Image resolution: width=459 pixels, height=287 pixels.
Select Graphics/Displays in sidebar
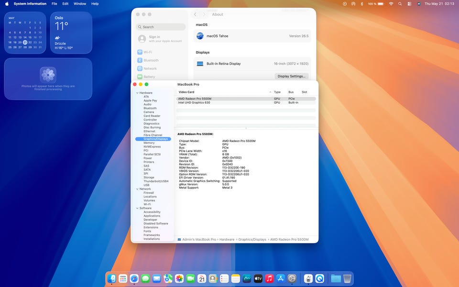(x=153, y=139)
